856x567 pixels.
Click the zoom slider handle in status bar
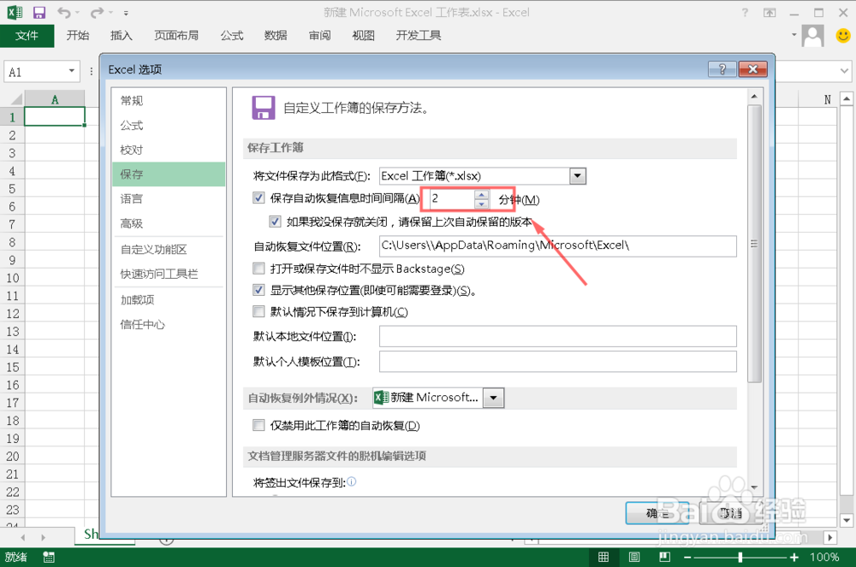point(740,558)
